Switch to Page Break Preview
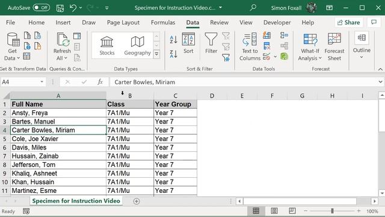The width and height of the screenshot is (385, 217). click(x=292, y=211)
